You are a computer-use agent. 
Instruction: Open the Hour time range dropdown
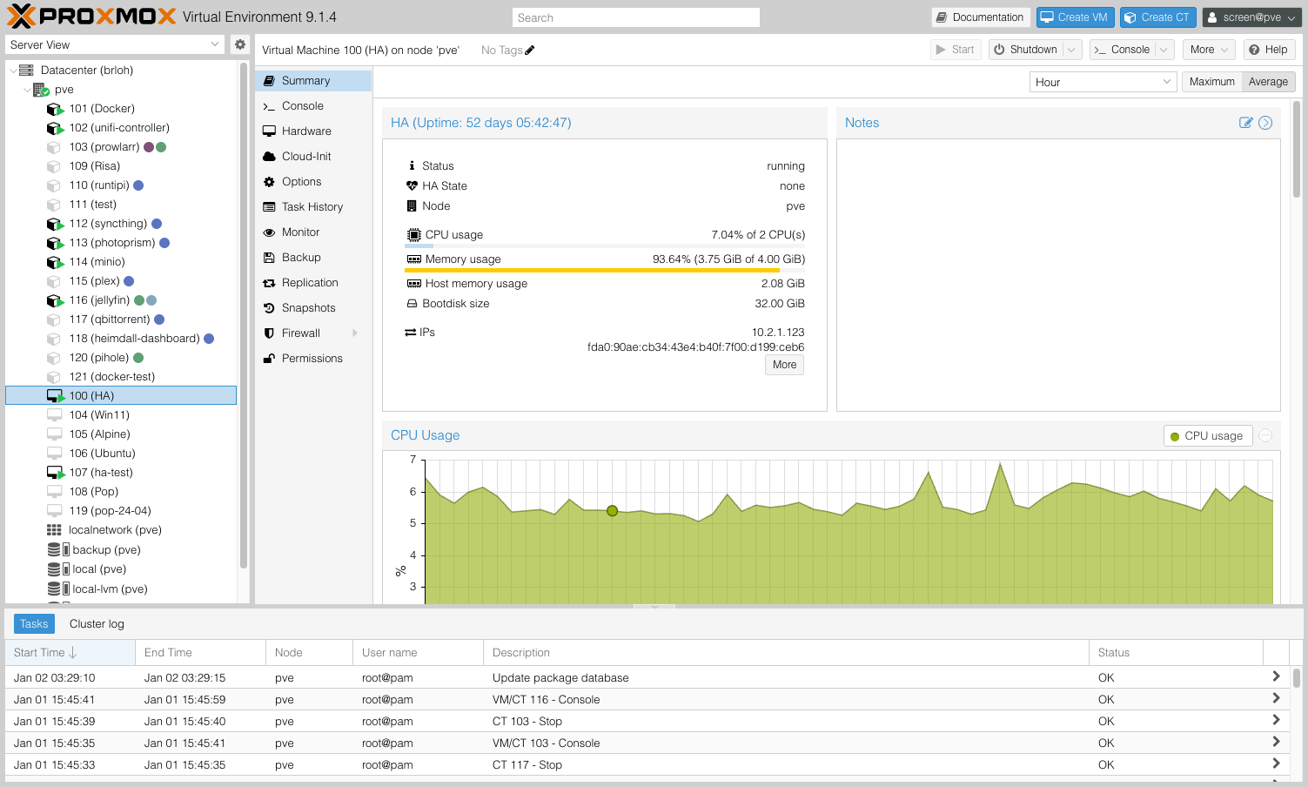coord(1102,81)
